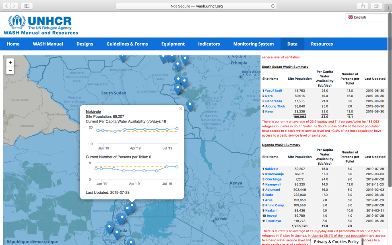This screenshot has width=392, height=245.
Task: Open the Oruchinga site link
Action: pos(273,179)
